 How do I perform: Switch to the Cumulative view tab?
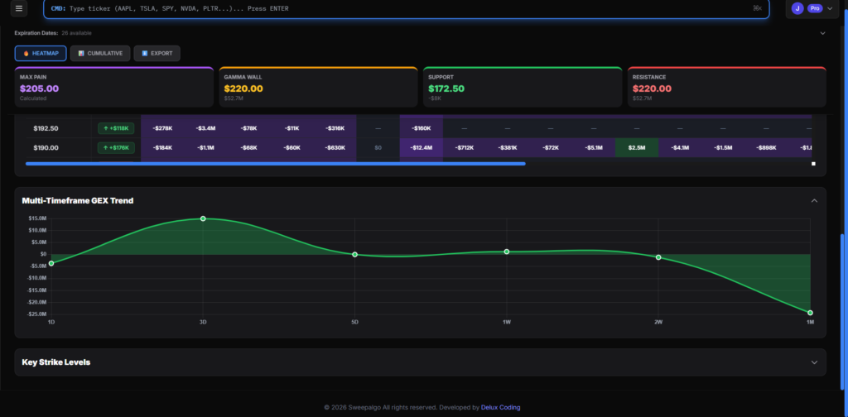coord(100,53)
